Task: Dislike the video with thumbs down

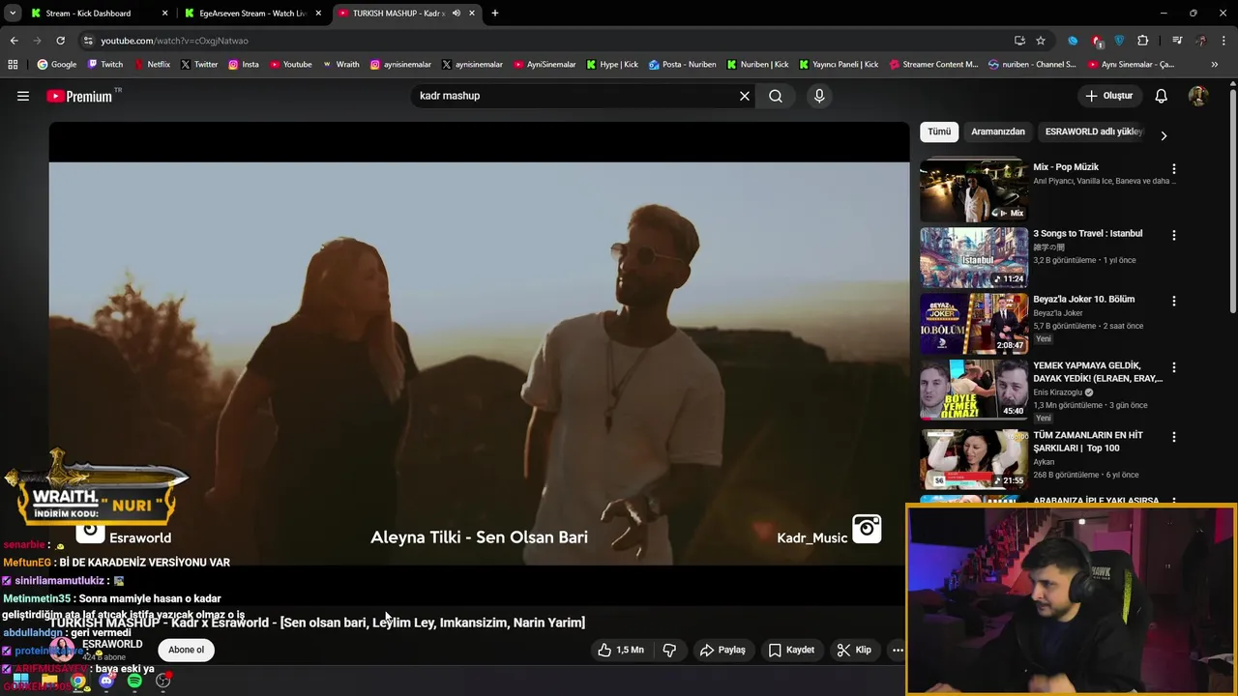Action: coord(669,650)
